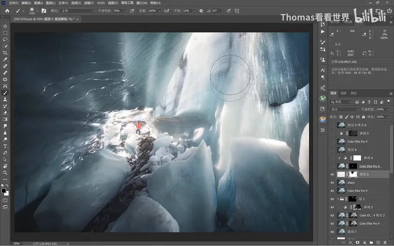394x246 pixels.
Task: Click the lock all layers padlock icon
Action: 363,117
